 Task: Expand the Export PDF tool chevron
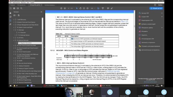tap(162, 13)
